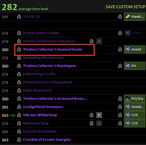Toggle item lock for Sprawling Mycoshroud
146x145 pixels.
coord(19,58)
